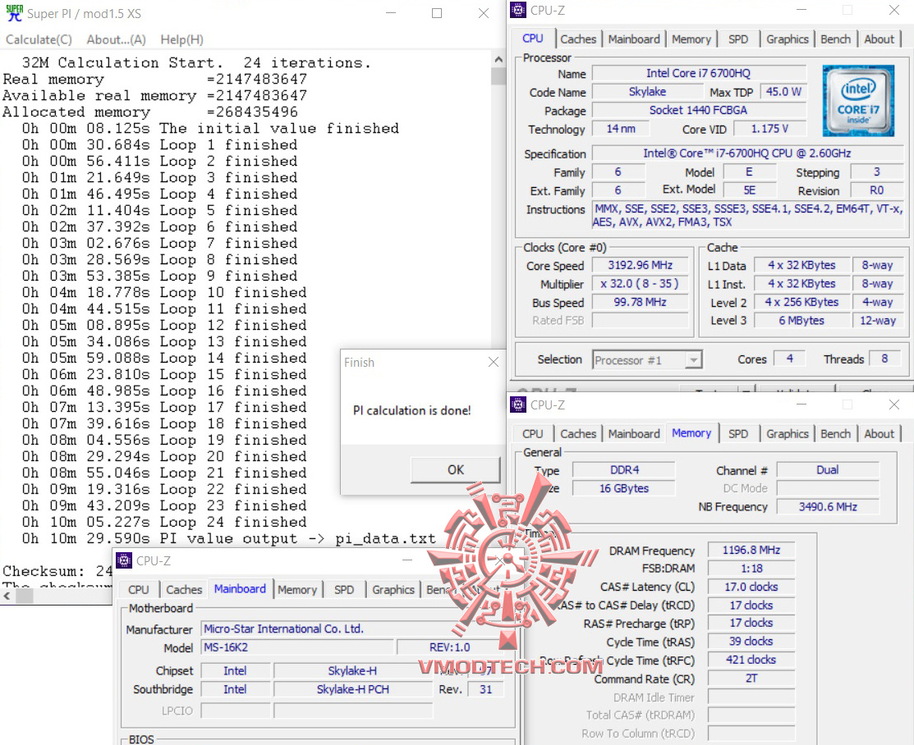Select Caches tab in the Memory CPU-Z window

coord(578,434)
